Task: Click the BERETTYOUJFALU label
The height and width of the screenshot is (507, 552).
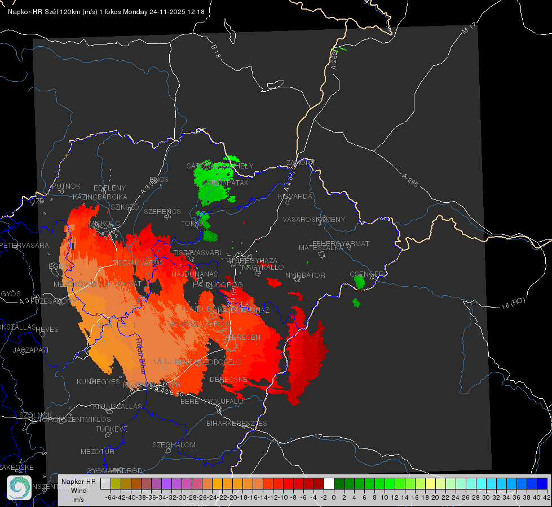Action: pyautogui.click(x=211, y=401)
